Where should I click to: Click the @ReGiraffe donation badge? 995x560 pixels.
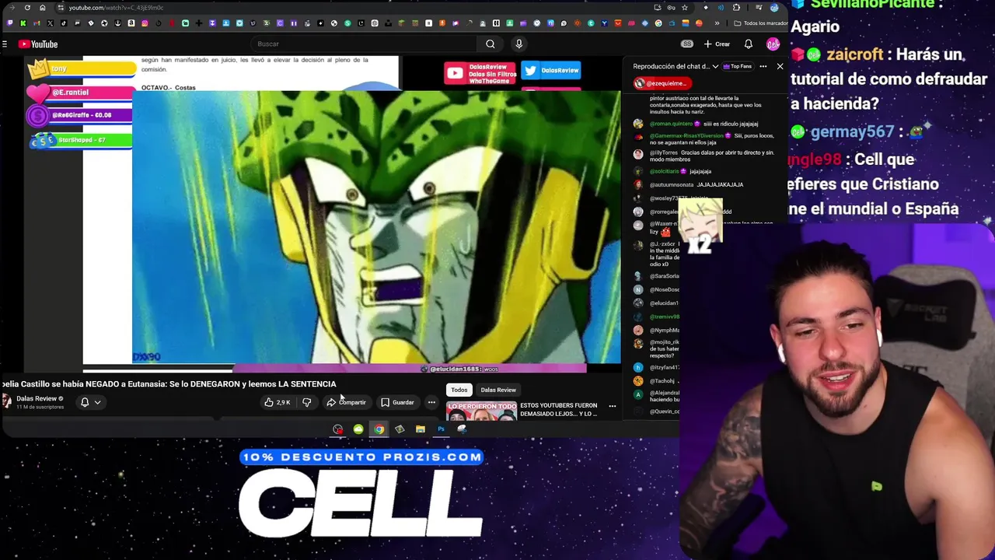click(x=79, y=115)
